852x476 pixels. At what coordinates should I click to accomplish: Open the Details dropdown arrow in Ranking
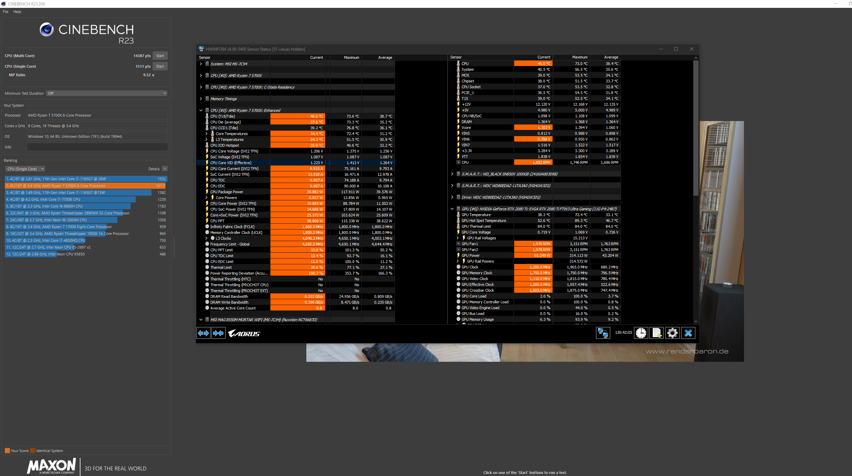tap(165, 169)
